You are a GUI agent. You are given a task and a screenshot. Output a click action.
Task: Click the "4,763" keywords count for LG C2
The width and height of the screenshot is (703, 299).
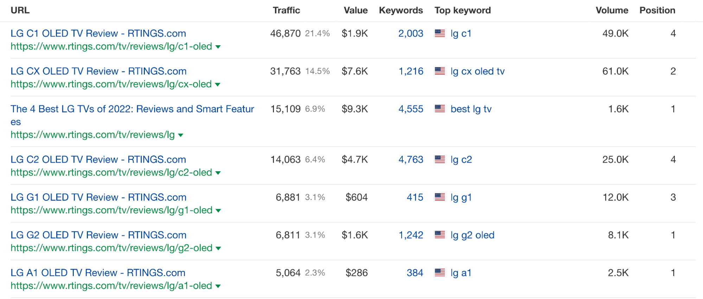[411, 160]
